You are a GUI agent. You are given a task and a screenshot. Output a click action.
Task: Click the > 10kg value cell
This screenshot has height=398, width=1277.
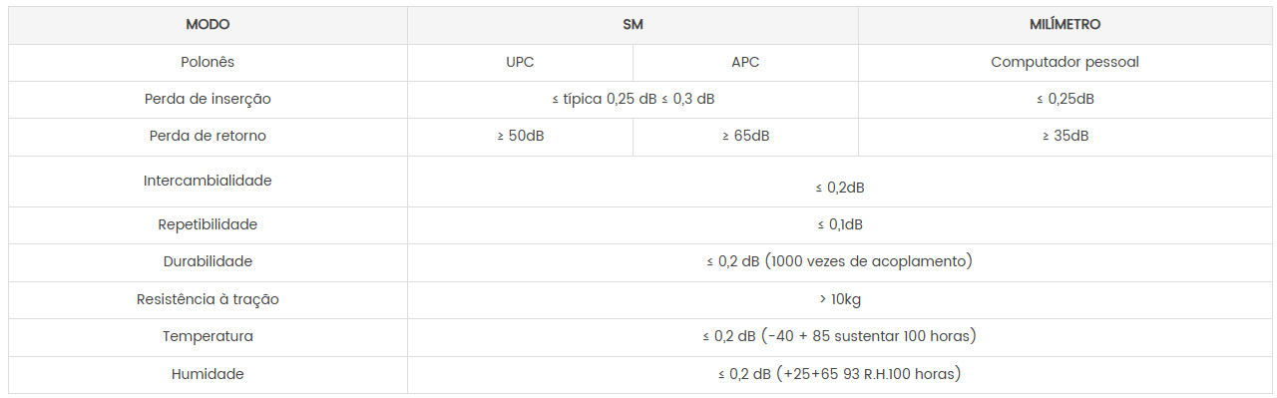[x=839, y=298]
